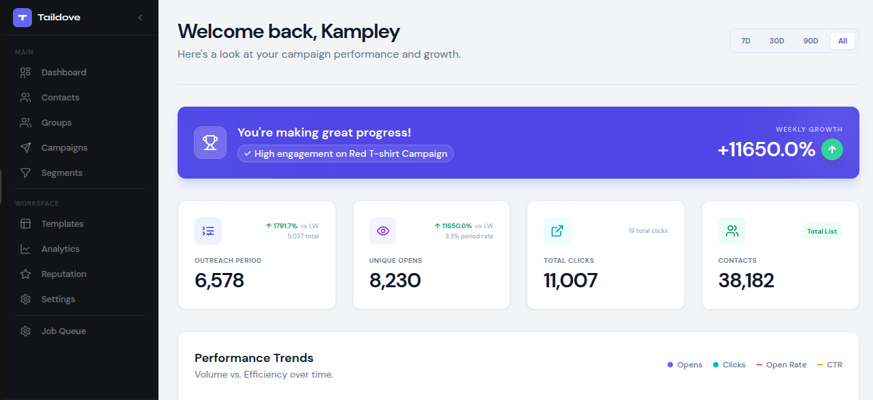Open Job Queue via its gear icon

point(25,331)
